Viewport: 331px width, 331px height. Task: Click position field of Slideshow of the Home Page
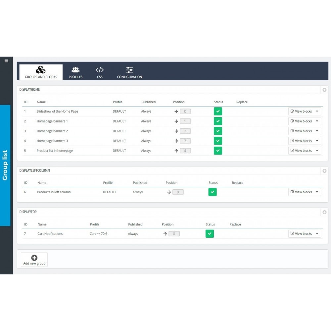185,112
